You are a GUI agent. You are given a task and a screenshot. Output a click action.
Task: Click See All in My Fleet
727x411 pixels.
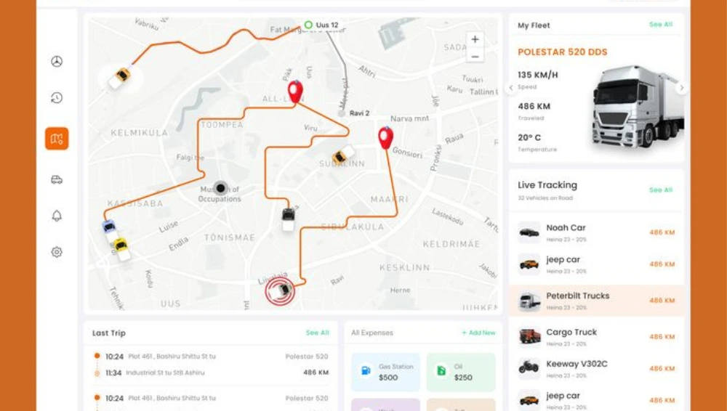point(661,25)
